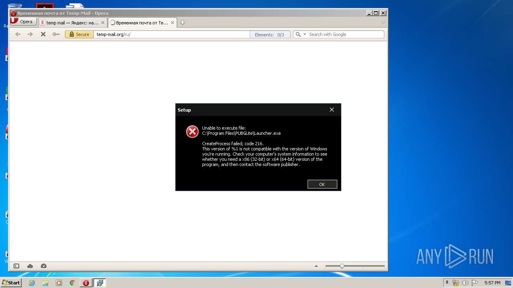Open Google Chrome from taskbar
The height and width of the screenshot is (288, 513).
(x=72, y=283)
